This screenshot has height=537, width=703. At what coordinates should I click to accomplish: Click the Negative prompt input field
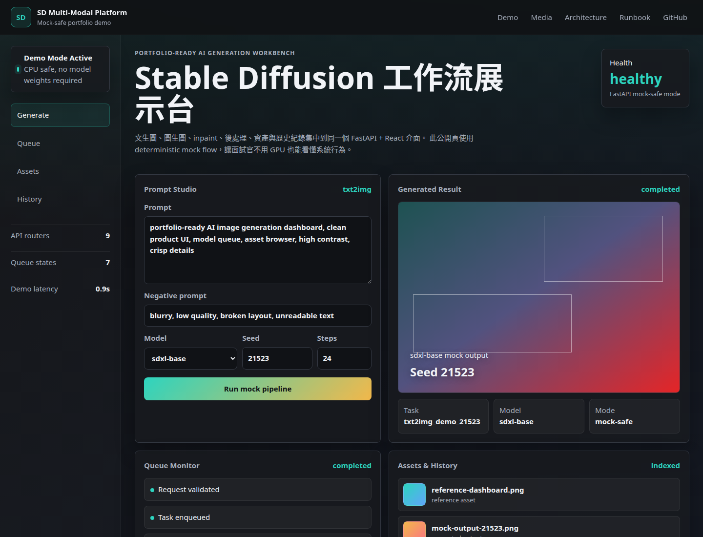258,316
